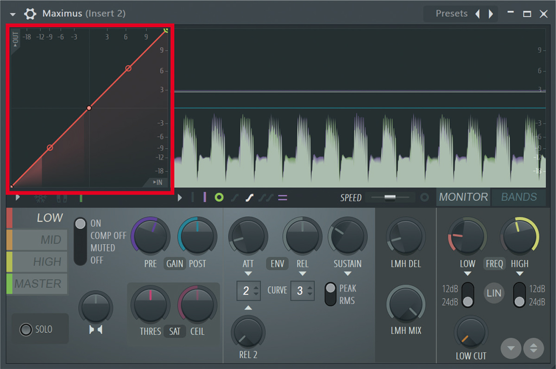The width and height of the screenshot is (556, 369).
Task: Open the arrow below the HIGH frequency label
Action: 519,274
